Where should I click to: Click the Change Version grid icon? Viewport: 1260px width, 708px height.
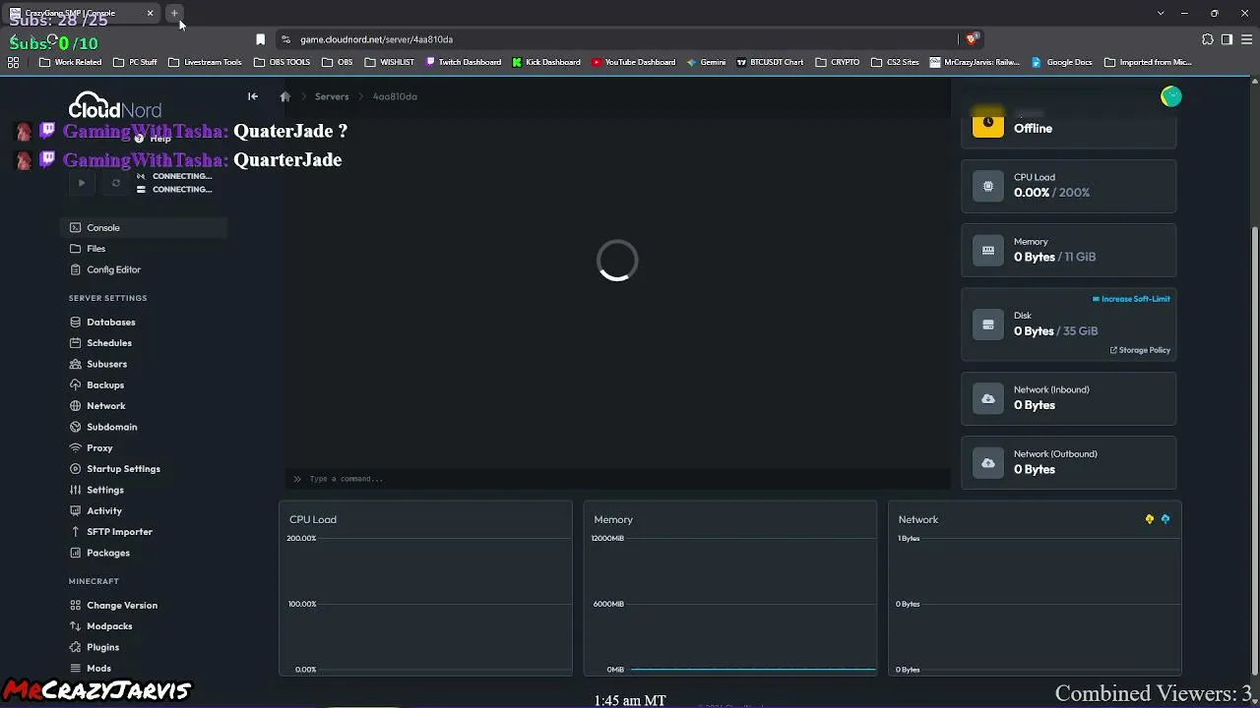point(76,606)
